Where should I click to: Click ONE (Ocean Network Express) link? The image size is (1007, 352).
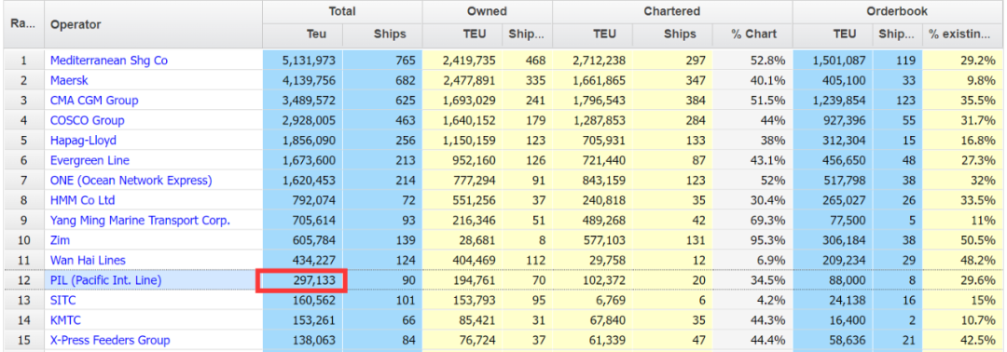pos(131,180)
